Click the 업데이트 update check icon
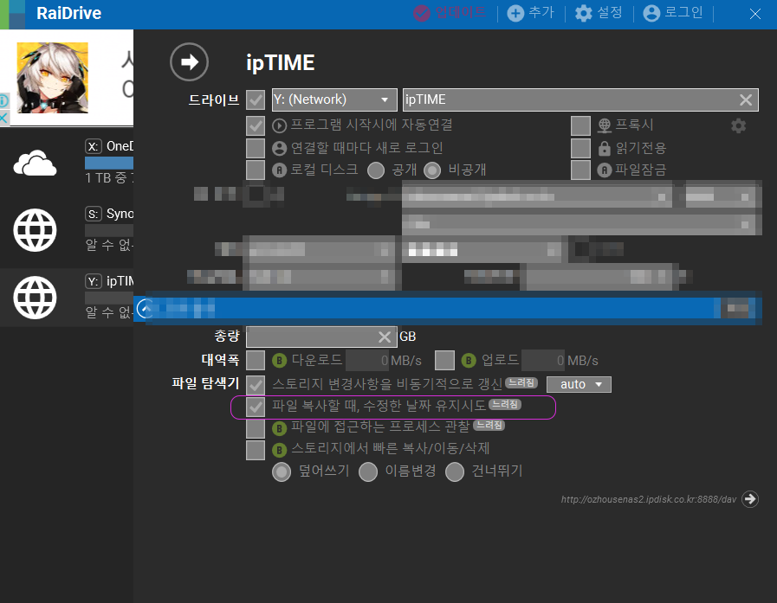The width and height of the screenshot is (777, 603). 422,13
